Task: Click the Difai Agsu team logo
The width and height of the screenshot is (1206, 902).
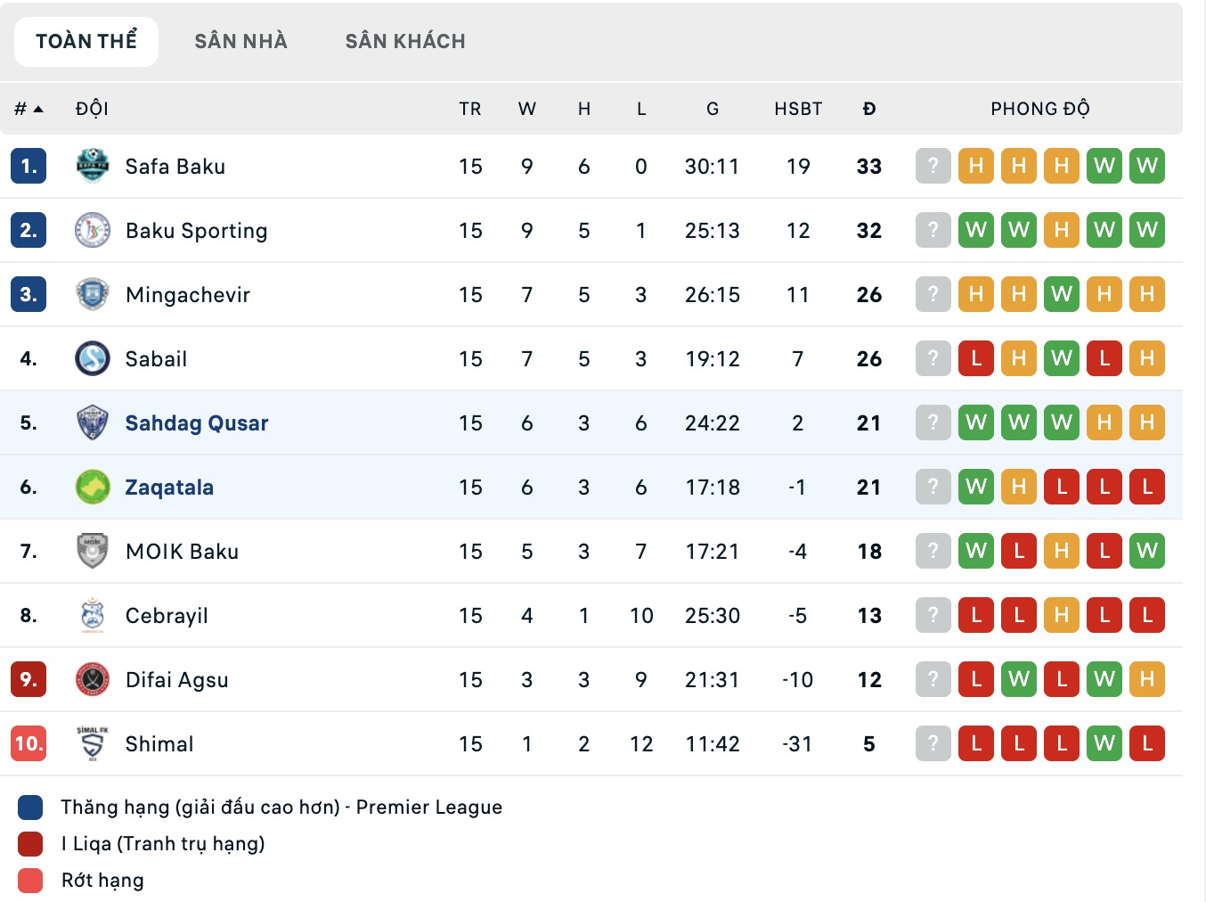Action: point(93,679)
